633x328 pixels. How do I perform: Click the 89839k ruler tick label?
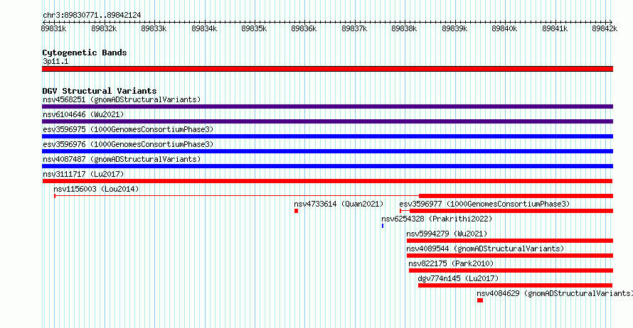click(x=454, y=28)
